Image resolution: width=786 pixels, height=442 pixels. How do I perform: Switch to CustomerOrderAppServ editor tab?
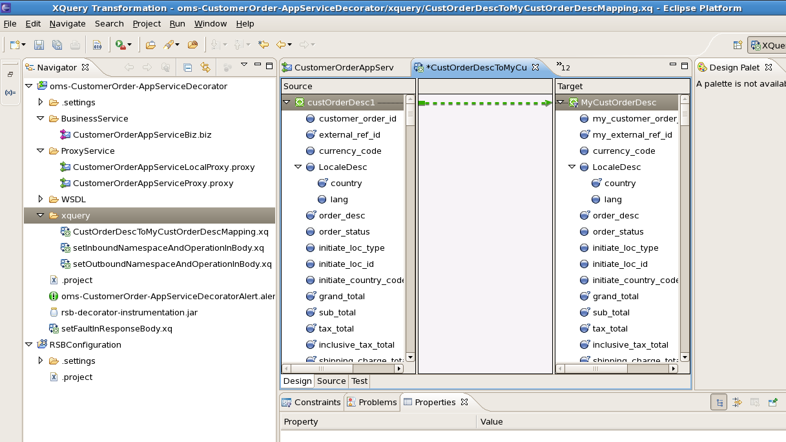click(x=344, y=67)
